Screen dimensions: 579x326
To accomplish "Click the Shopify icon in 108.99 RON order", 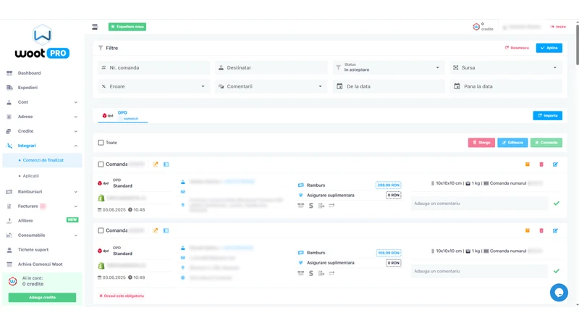I will click(101, 266).
